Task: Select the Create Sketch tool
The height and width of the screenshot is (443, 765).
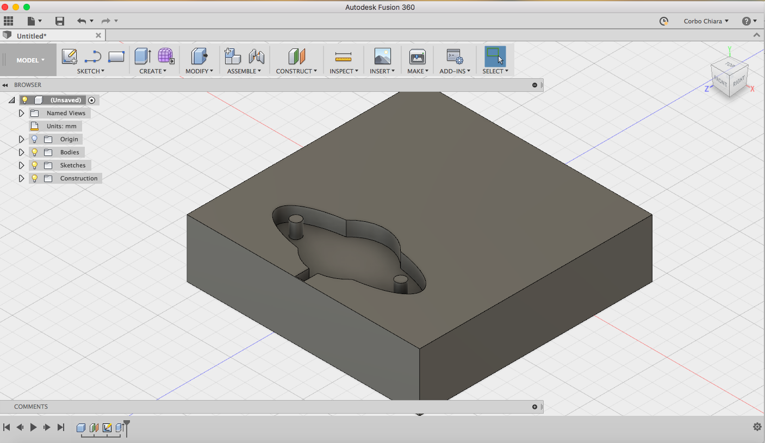Action: click(x=70, y=57)
